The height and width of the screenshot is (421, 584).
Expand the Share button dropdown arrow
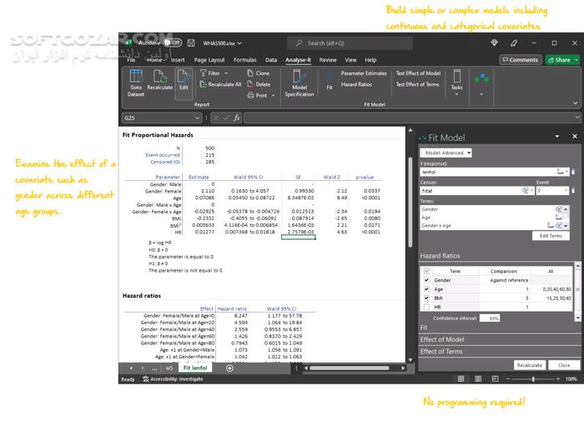click(576, 59)
